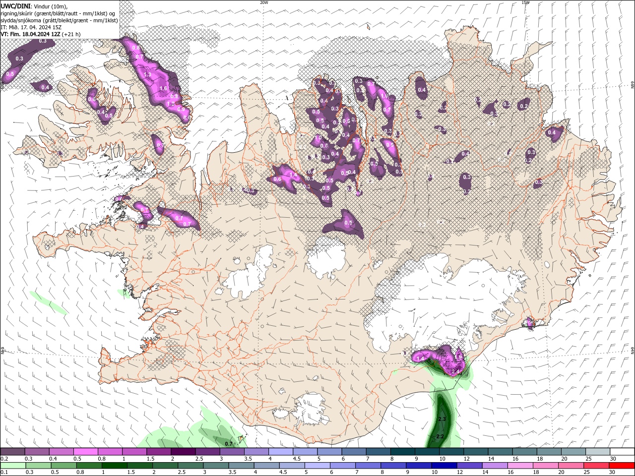Click the bright pink swatch between 0.5 and 0.8 in the upper legend
Viewport: 635px width, 476px height.
(x=85, y=452)
